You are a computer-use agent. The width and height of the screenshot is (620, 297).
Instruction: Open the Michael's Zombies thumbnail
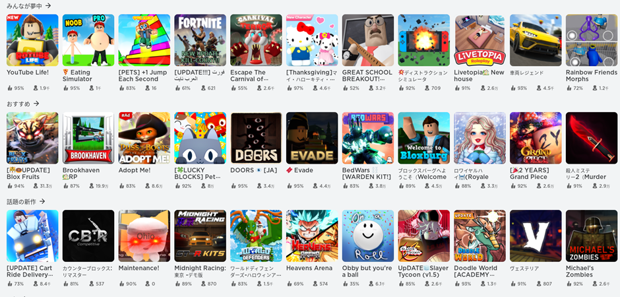592,236
